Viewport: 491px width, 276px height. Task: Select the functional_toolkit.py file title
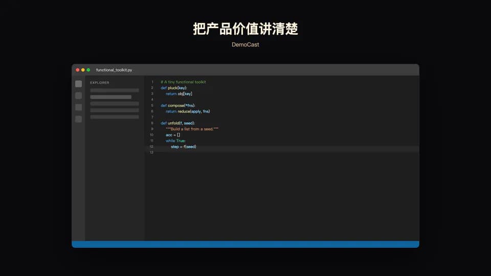[x=114, y=70]
